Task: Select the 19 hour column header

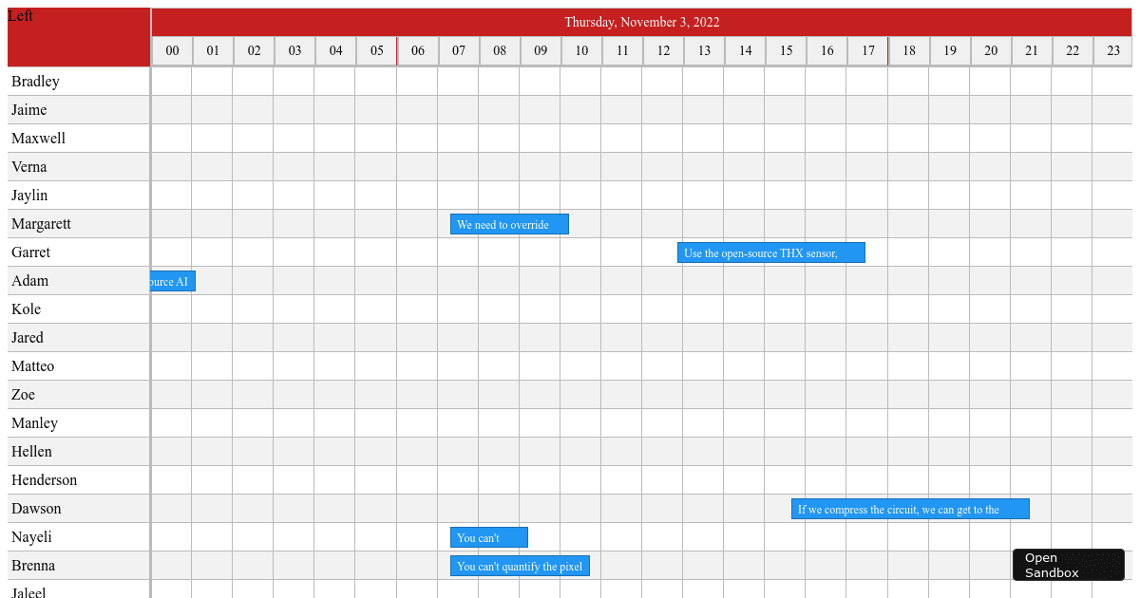Action: [x=950, y=51]
